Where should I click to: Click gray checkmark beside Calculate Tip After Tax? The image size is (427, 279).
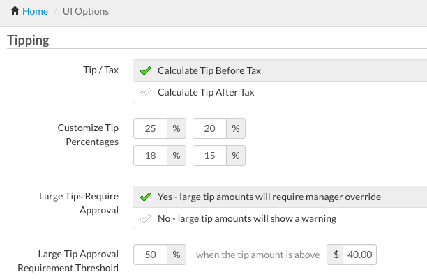pyautogui.click(x=146, y=92)
